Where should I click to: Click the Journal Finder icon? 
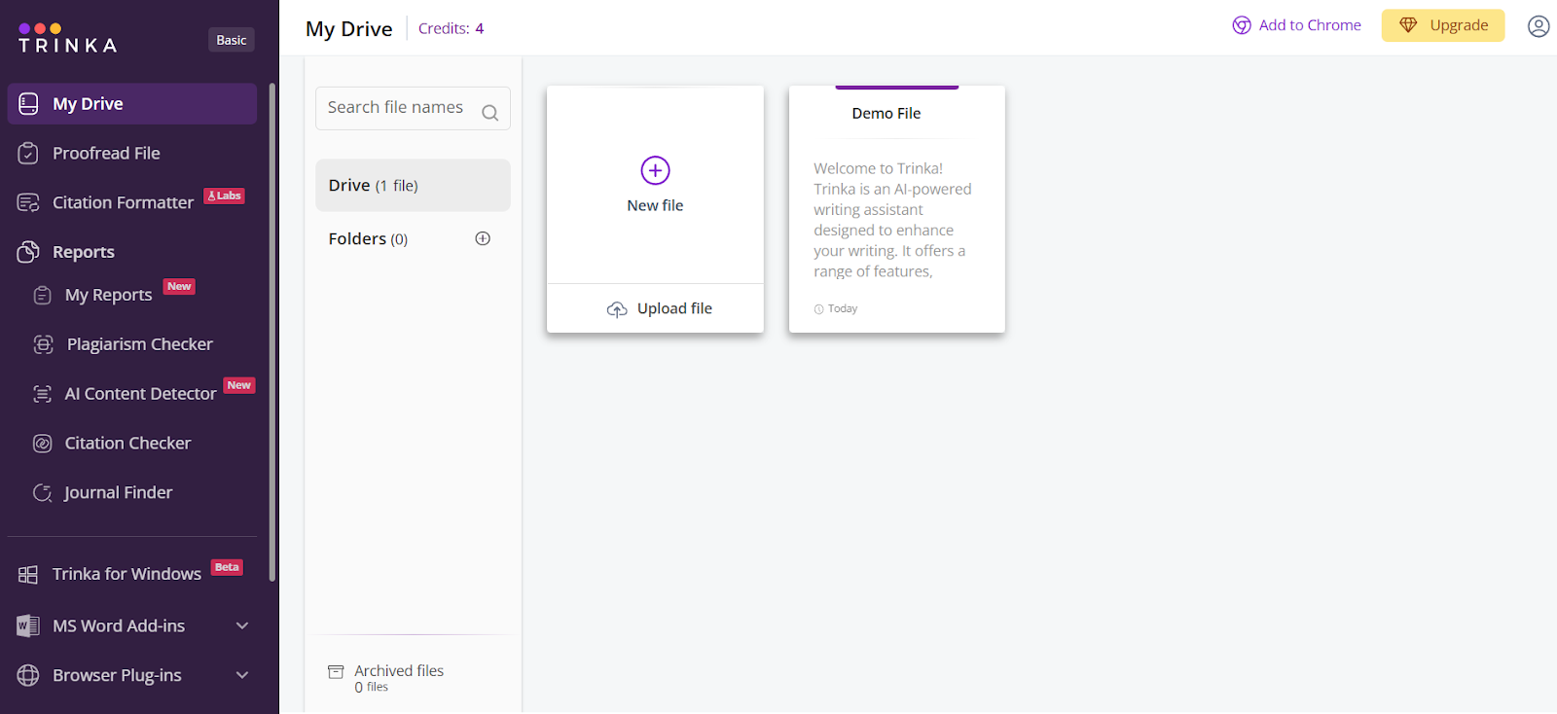click(42, 493)
